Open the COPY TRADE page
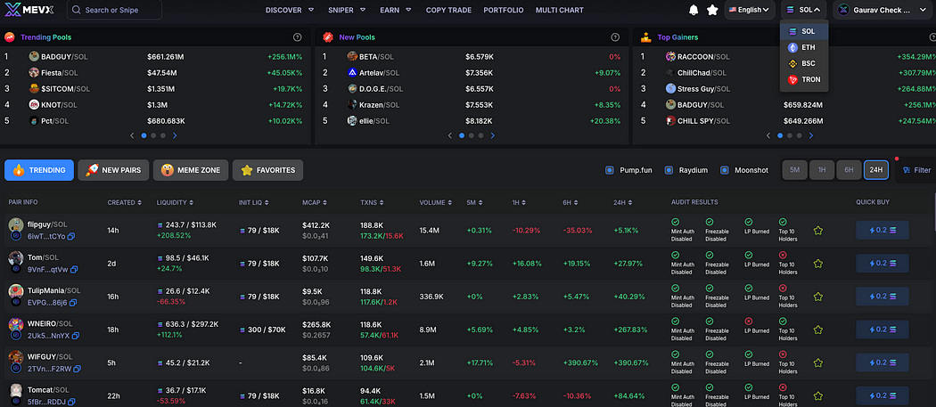 (x=448, y=10)
